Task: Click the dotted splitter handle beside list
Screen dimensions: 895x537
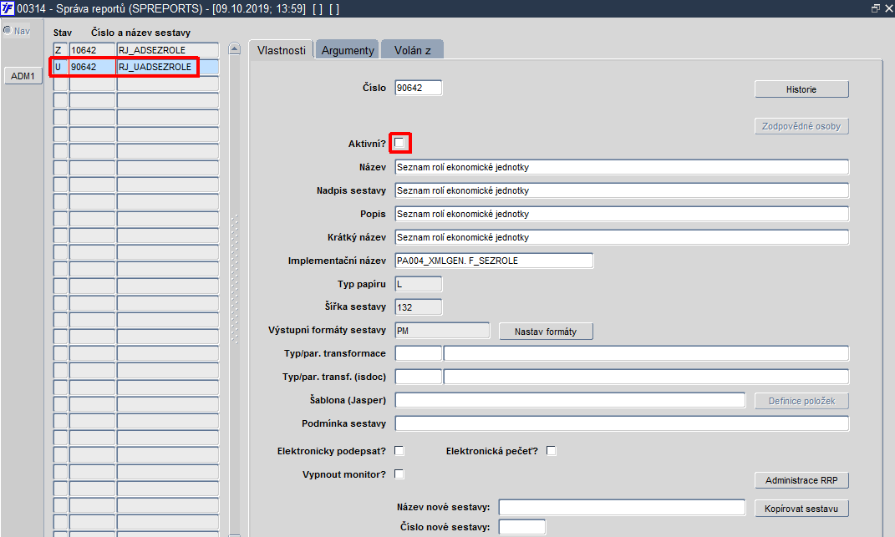Action: click(235, 280)
